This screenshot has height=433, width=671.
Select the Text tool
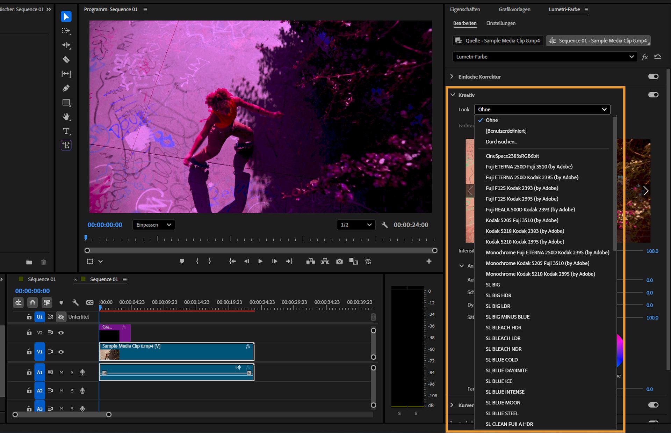[66, 131]
